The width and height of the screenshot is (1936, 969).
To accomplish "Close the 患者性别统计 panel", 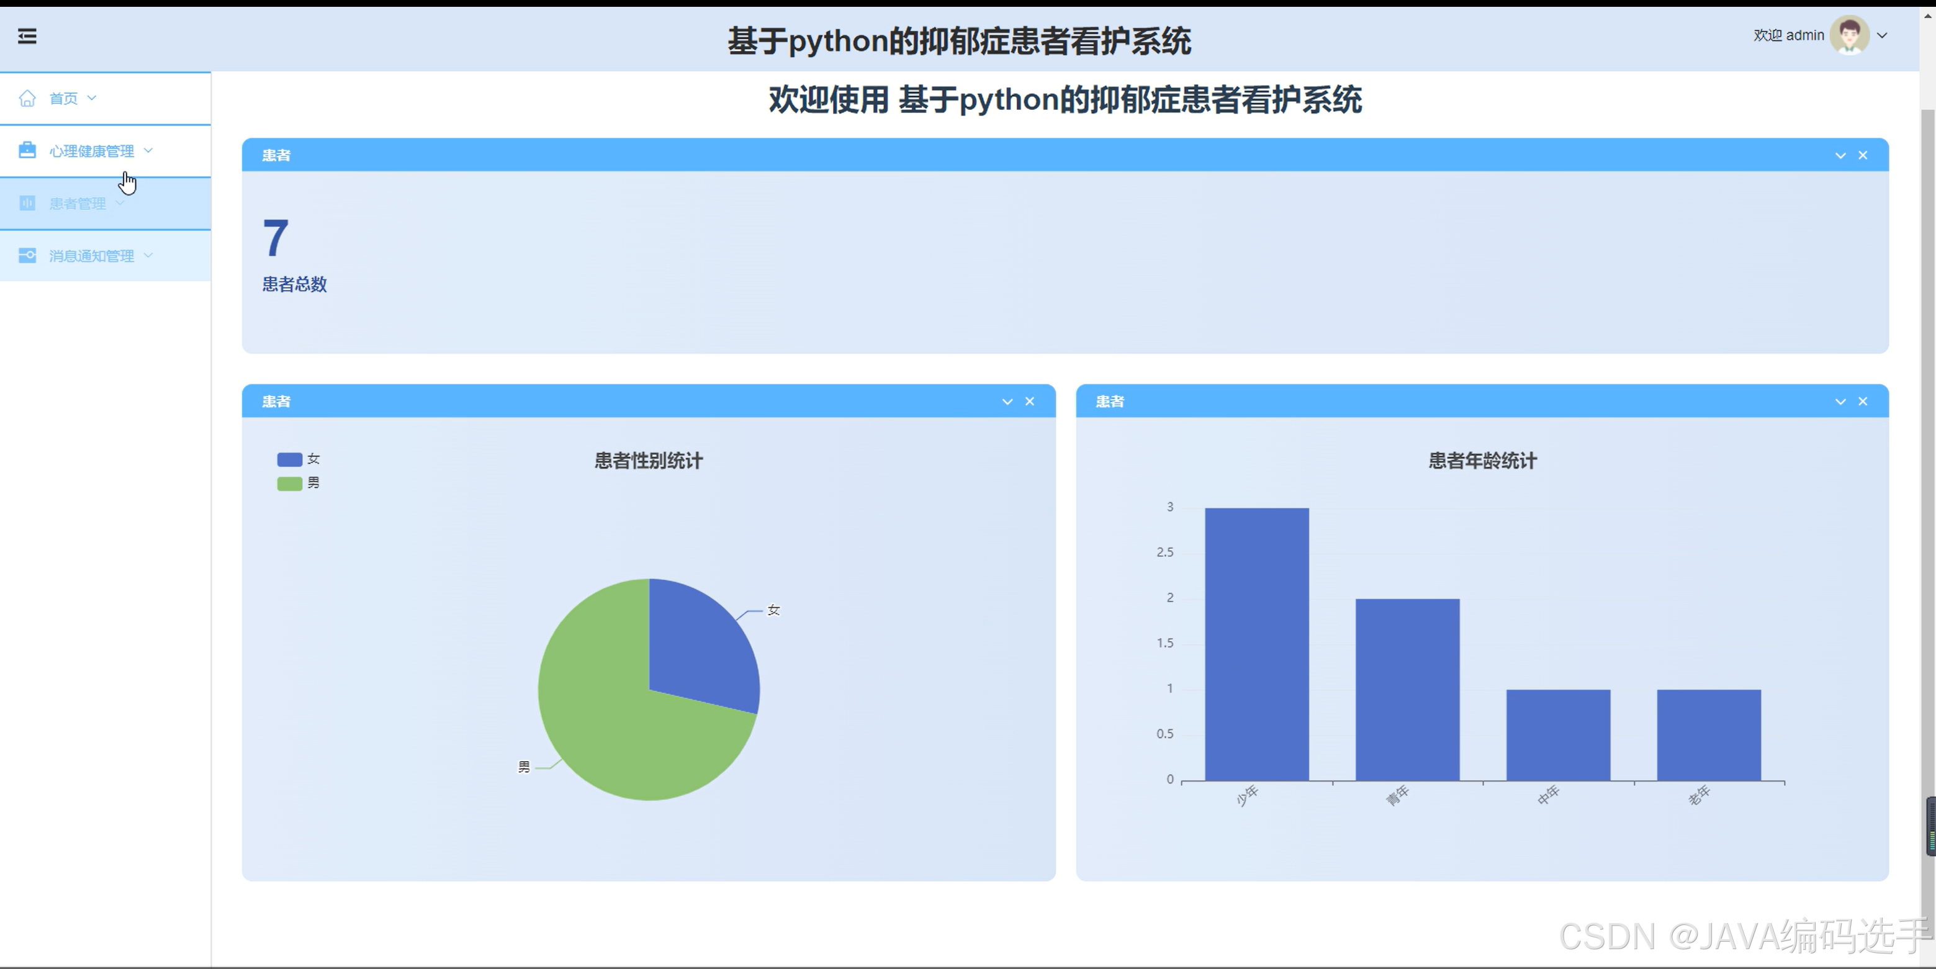I will pos(1030,402).
